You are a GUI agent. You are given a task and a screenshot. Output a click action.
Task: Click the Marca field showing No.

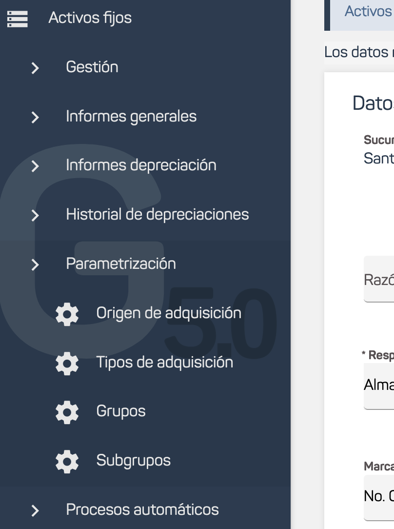click(379, 496)
